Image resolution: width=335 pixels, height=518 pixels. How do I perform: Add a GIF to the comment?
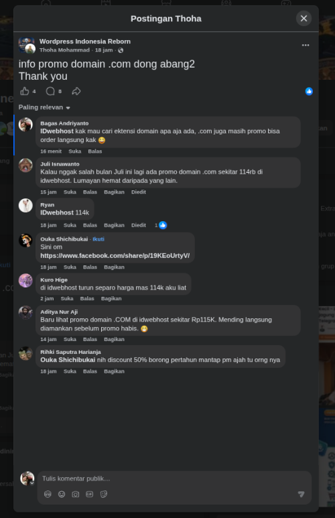pyautogui.click(x=90, y=495)
